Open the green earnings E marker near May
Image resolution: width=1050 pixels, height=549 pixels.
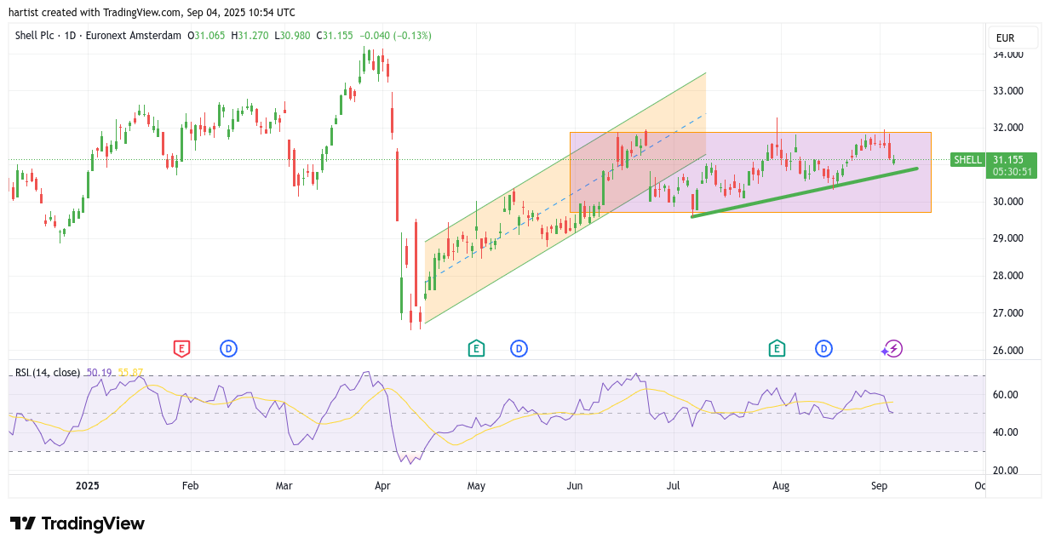point(476,348)
